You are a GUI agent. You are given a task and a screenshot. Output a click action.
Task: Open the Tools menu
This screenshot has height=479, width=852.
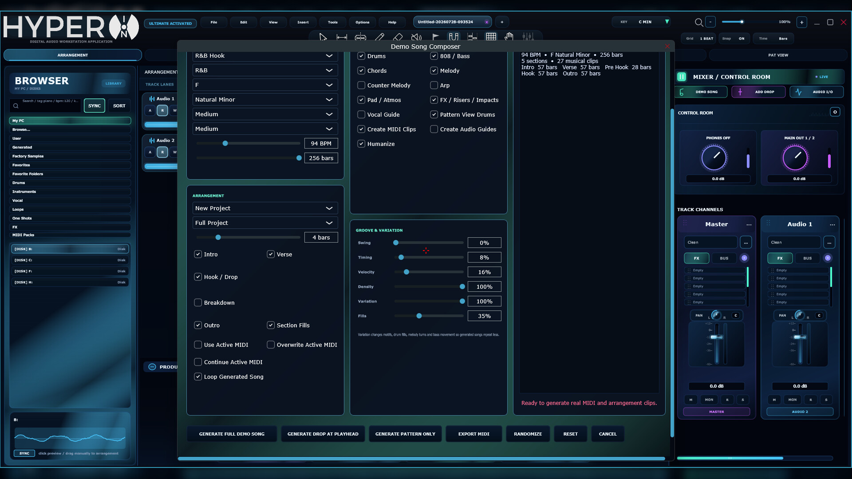click(x=333, y=22)
